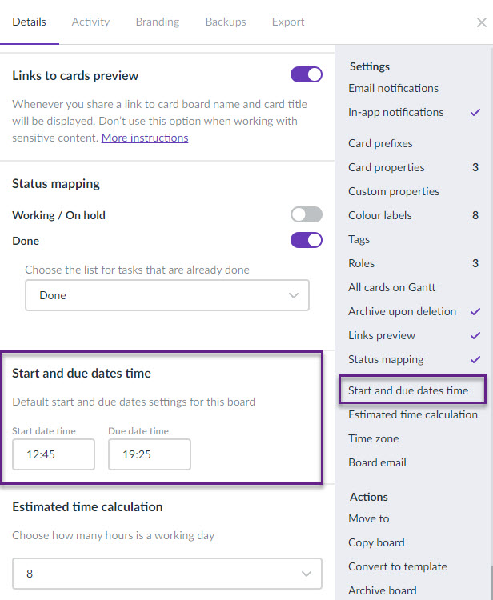Open the Branding tab

158,22
